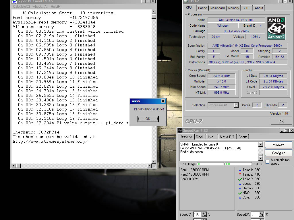This screenshot has width=294, height=220.
Task: Click the Revision BH-F2 value
Action: (x=280, y=57)
